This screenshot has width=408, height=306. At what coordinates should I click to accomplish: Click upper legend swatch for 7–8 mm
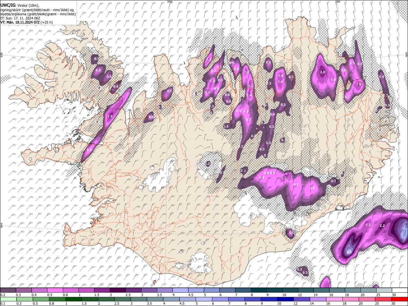point(243,290)
